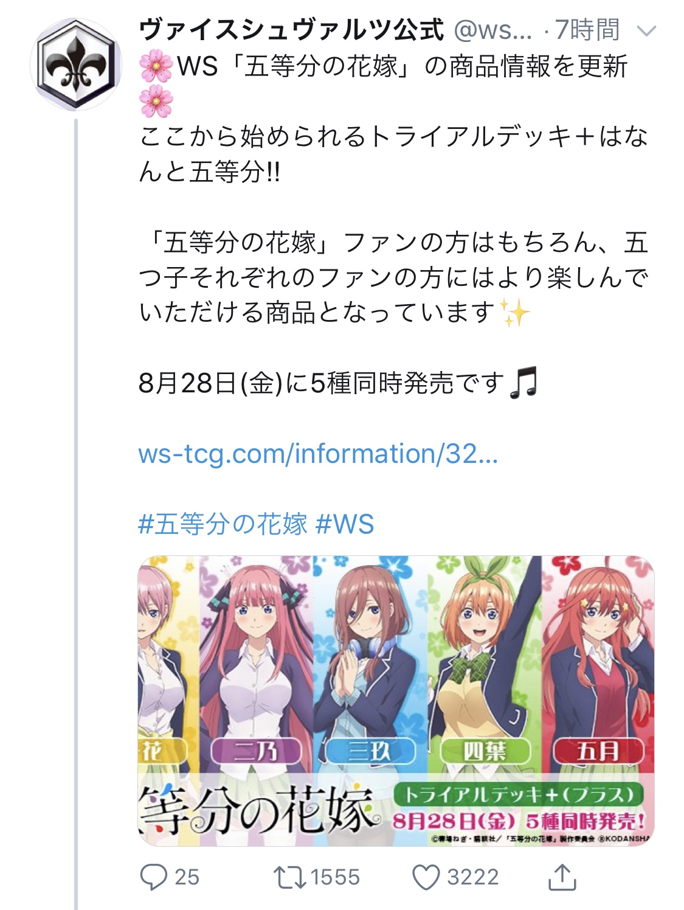Open the reply icon with 25 comments
The image size is (684, 910).
154,877
